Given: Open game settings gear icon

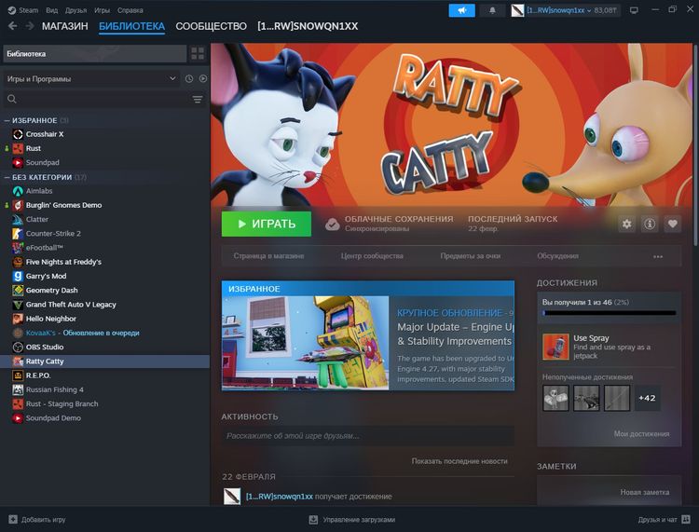Looking at the screenshot, I should [x=626, y=224].
